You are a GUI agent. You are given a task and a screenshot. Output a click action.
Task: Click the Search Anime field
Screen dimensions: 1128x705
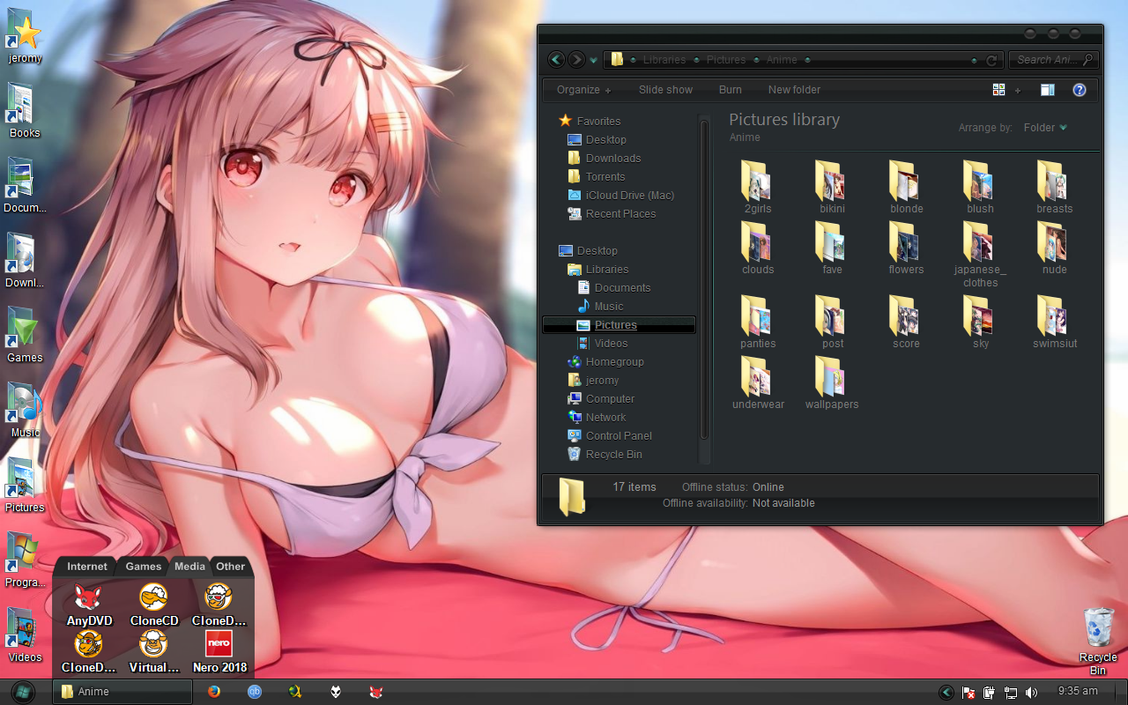(x=1054, y=60)
